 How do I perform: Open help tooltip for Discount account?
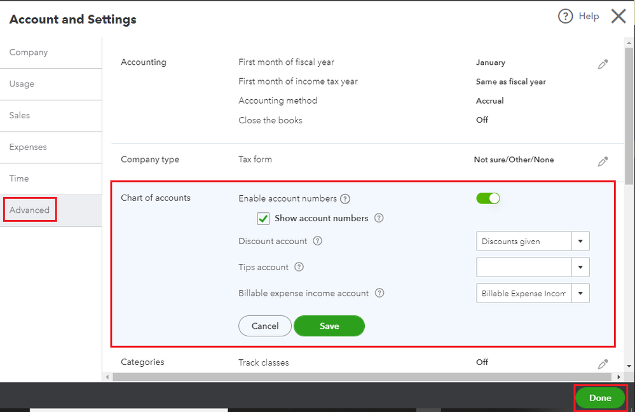point(318,242)
